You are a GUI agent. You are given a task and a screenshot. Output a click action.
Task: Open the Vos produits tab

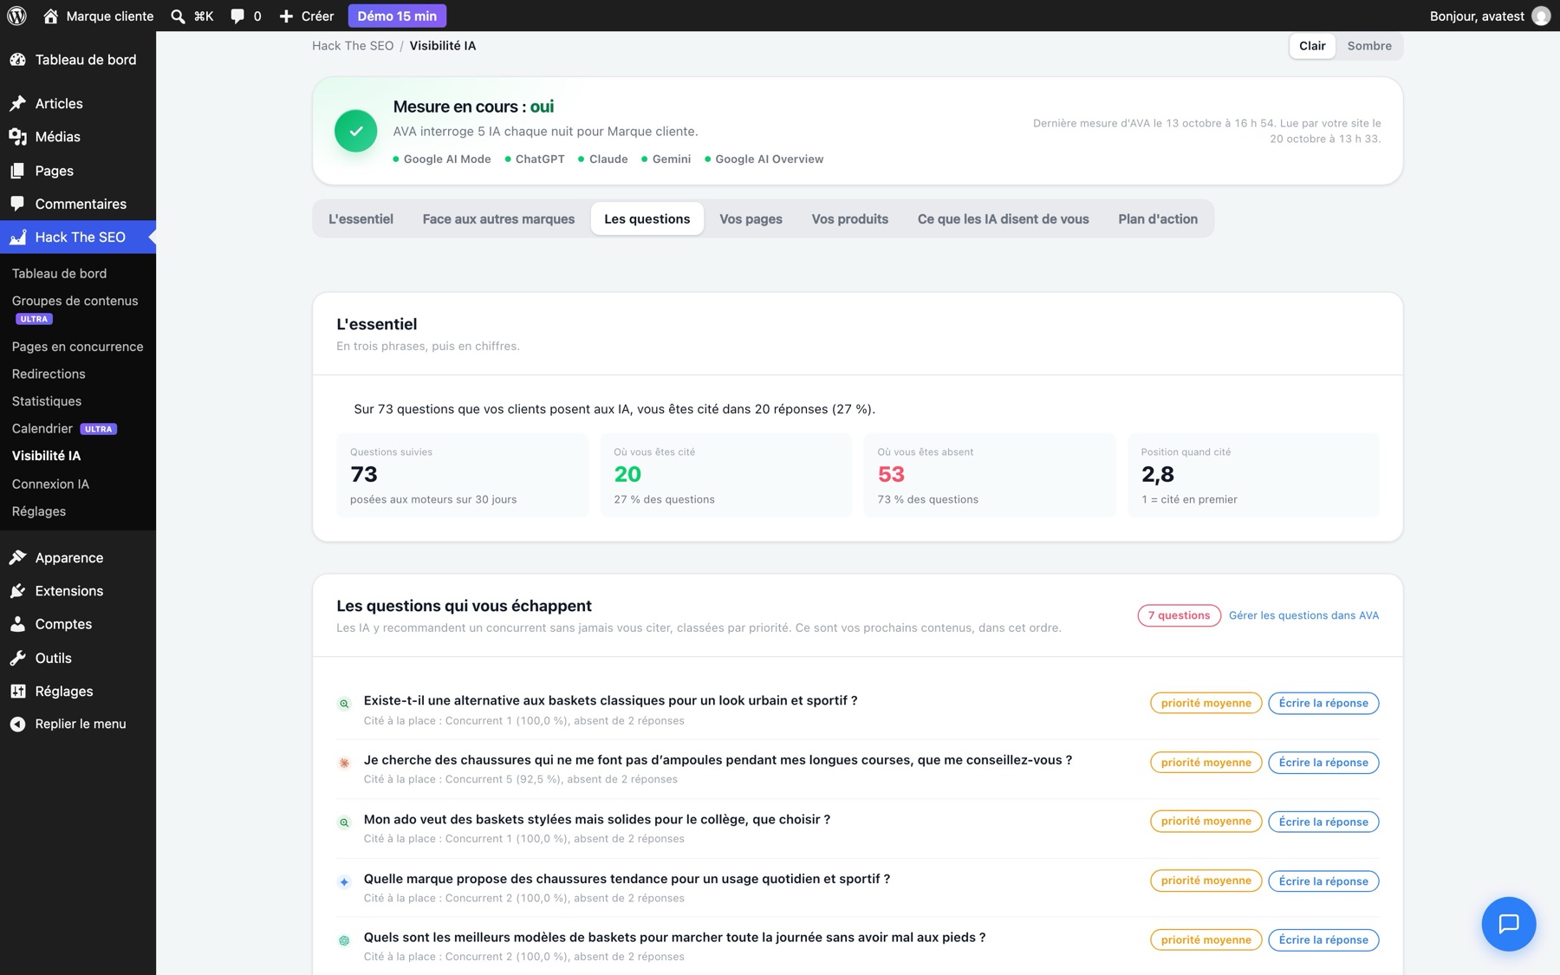849,219
